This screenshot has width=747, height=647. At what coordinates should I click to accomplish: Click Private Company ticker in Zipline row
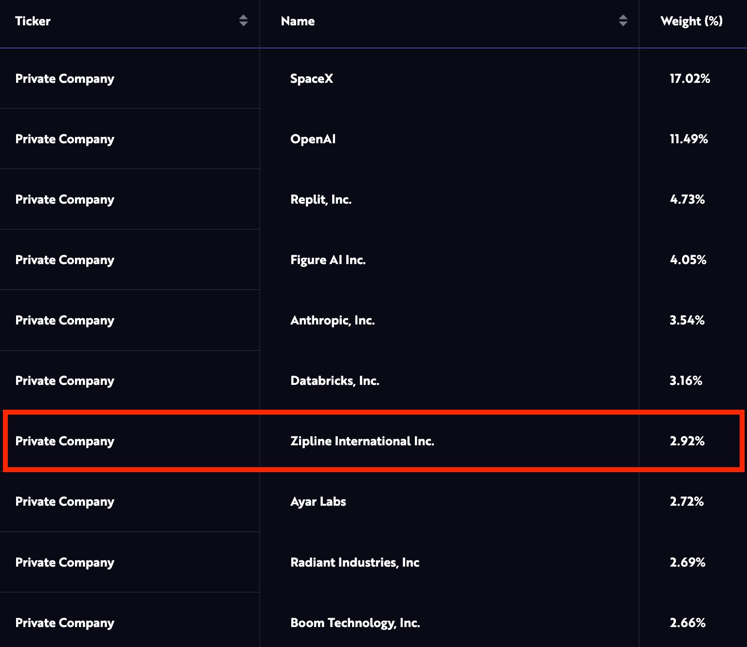(x=65, y=441)
